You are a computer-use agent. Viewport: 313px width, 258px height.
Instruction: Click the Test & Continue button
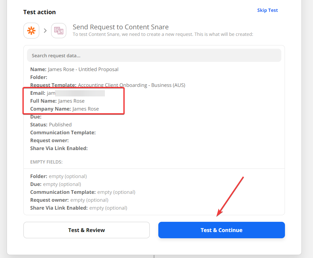click(222, 230)
